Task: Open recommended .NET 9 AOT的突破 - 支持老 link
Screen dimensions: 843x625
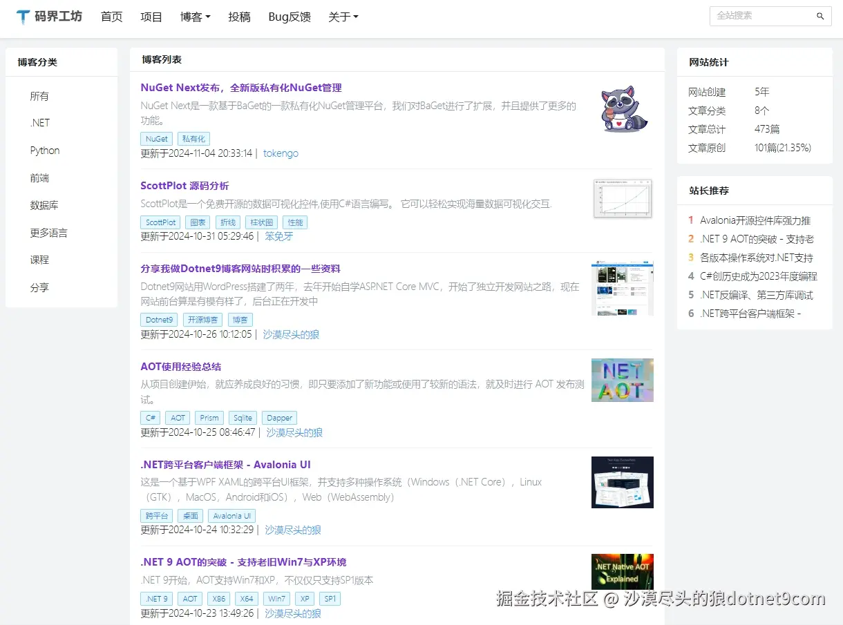Action: [757, 239]
